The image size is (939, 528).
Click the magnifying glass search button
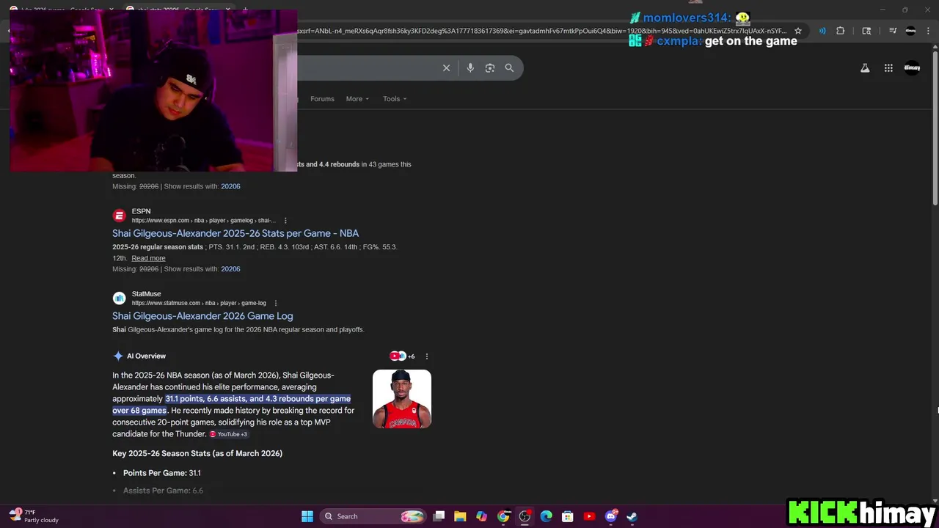(509, 67)
